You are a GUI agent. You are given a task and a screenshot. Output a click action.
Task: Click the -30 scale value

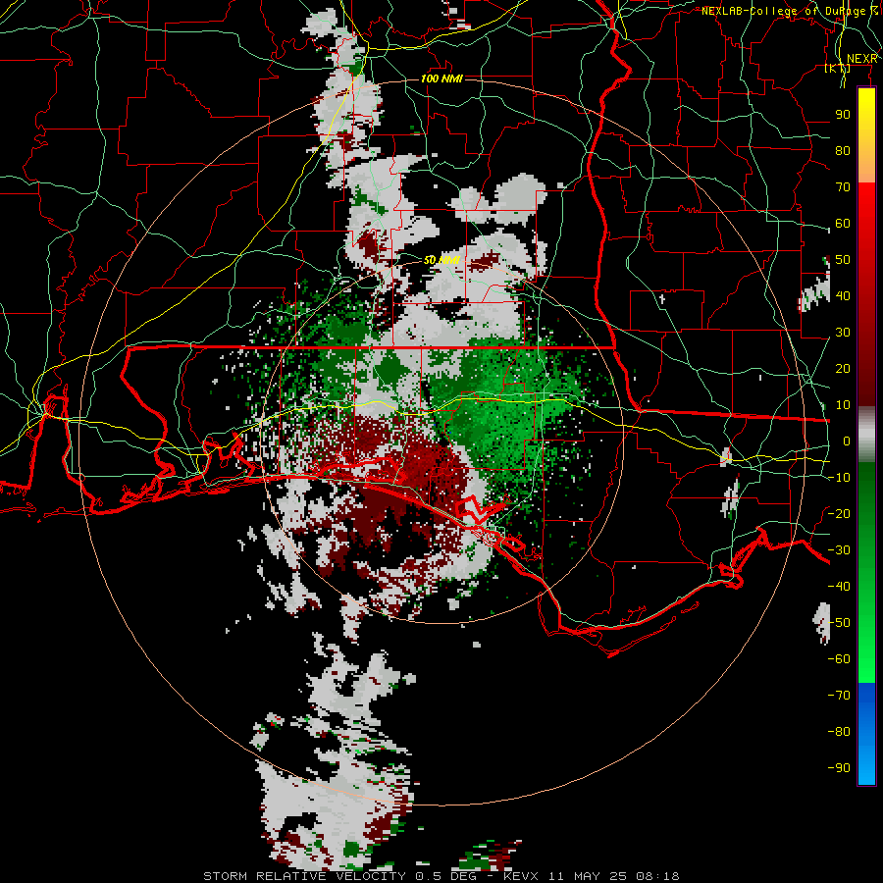pos(839,550)
